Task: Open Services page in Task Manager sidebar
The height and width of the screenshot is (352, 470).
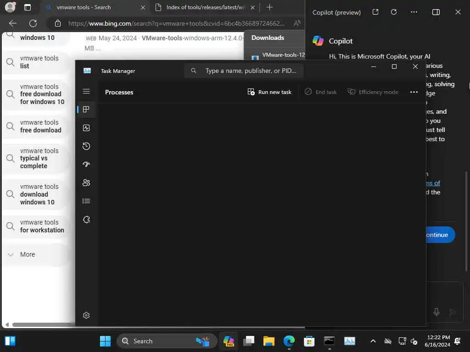Action: pyautogui.click(x=86, y=220)
